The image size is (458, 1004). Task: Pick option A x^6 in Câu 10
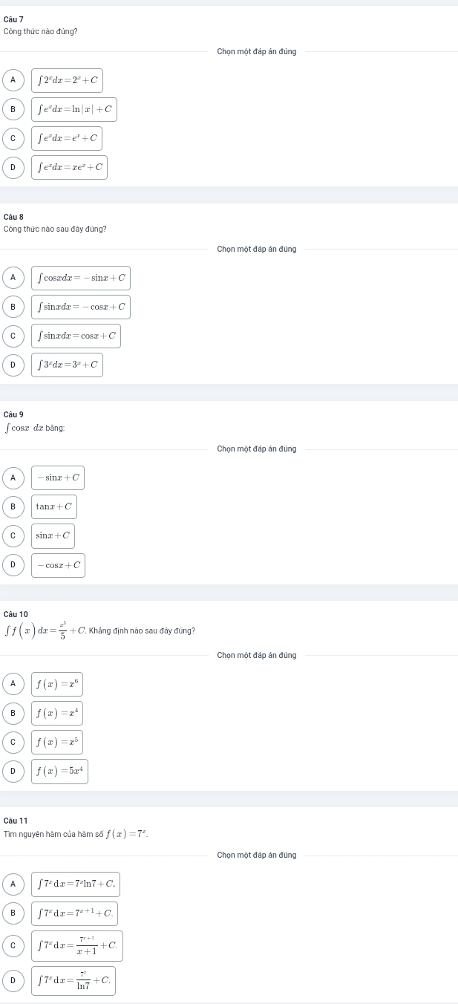13,684
